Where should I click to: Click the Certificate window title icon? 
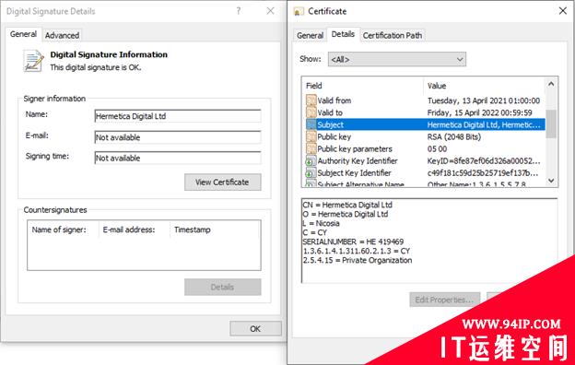[299, 12]
